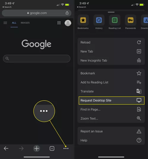Choose New Incognito Tab
The width and height of the screenshot is (148, 159).
(x=111, y=60)
